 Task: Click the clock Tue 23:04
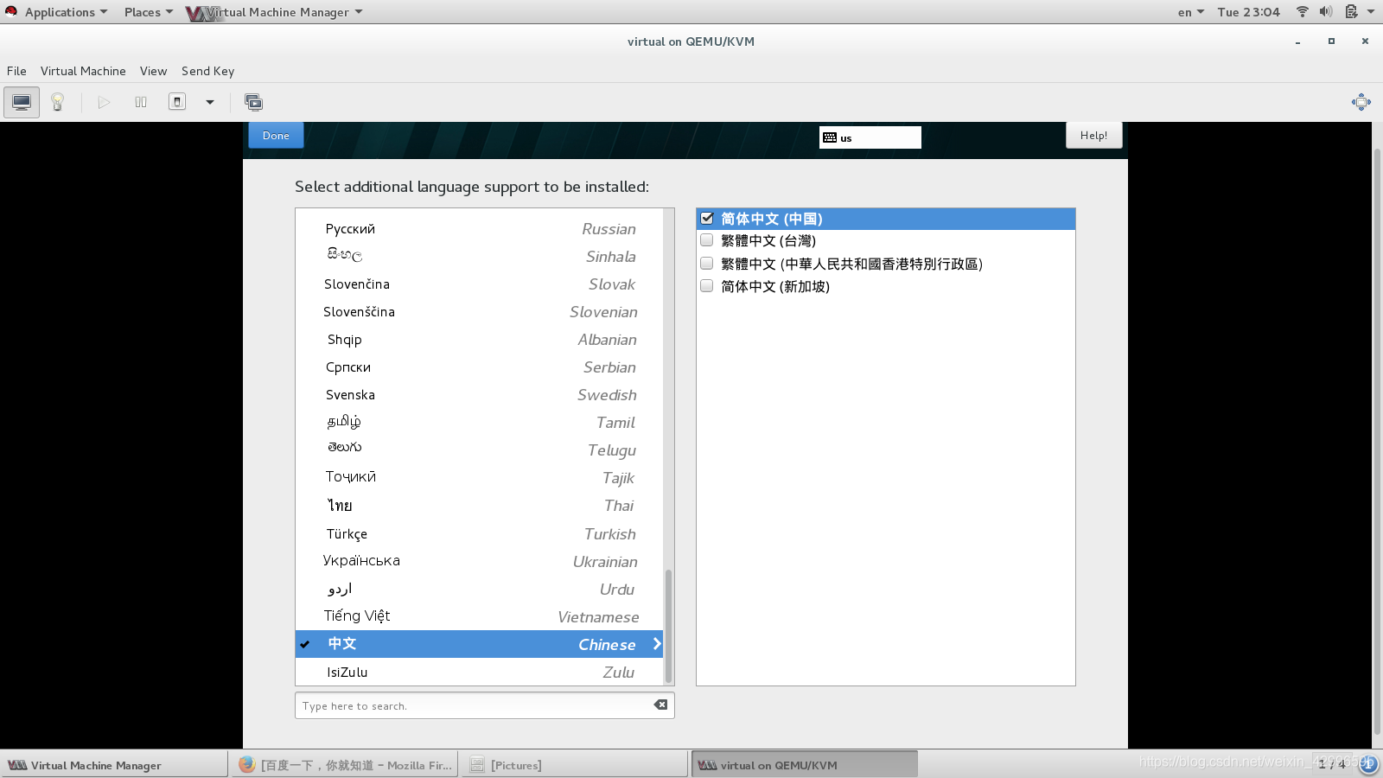coord(1248,12)
